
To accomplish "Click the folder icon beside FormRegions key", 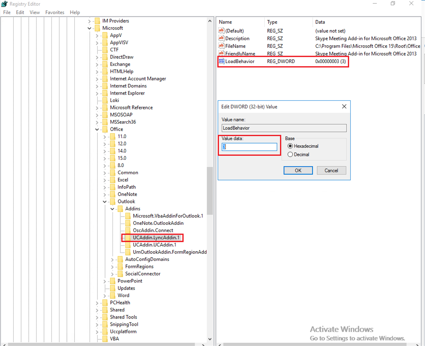I will coord(120,267).
